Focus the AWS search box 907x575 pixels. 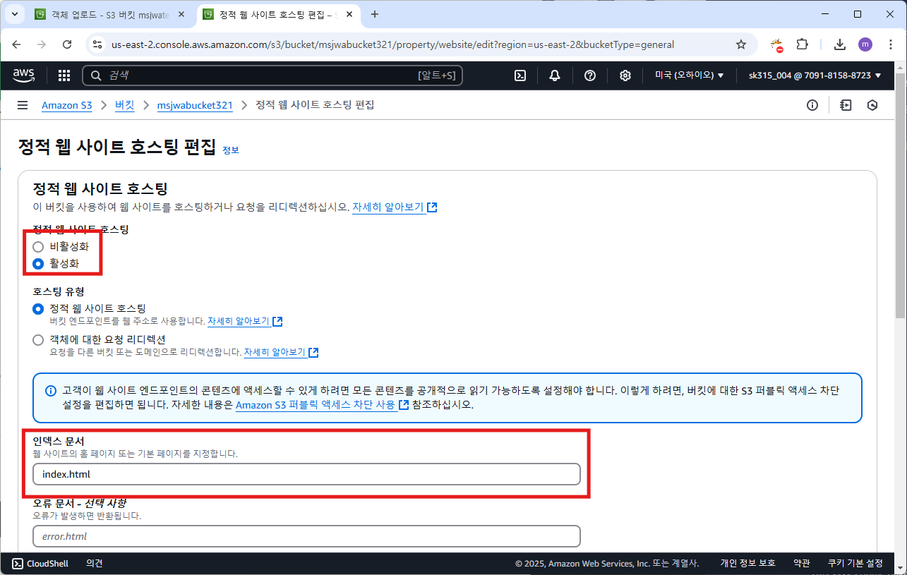coord(272,75)
